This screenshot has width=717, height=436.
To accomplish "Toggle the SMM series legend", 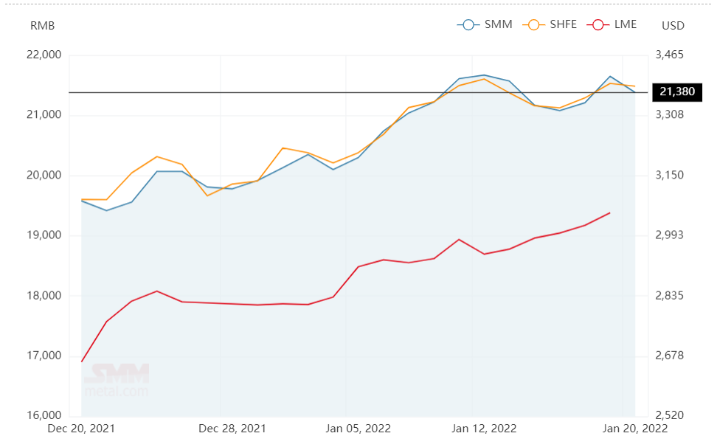I will (x=485, y=24).
